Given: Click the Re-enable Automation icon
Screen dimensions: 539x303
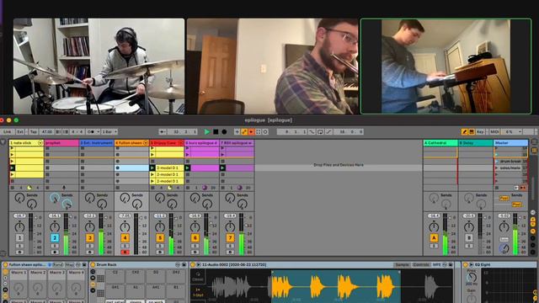Looking at the screenshot, I should pos(251,131).
